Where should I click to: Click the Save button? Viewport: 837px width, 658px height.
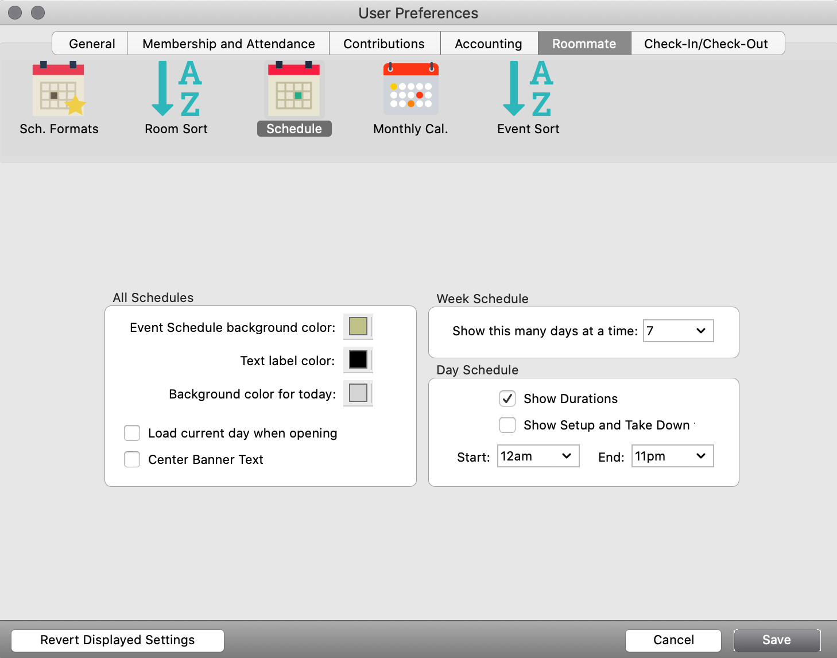pyautogui.click(x=776, y=640)
